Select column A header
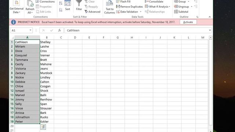This screenshot has width=235, height=132. [x=27, y=37]
